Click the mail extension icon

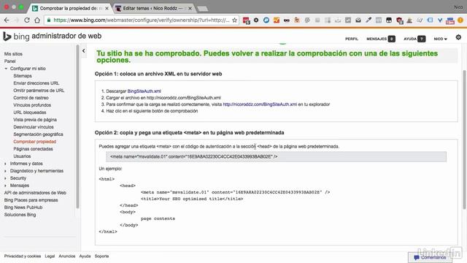pos(358,20)
